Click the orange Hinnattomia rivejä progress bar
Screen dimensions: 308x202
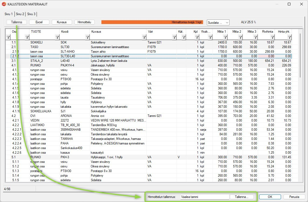click(x=152, y=22)
